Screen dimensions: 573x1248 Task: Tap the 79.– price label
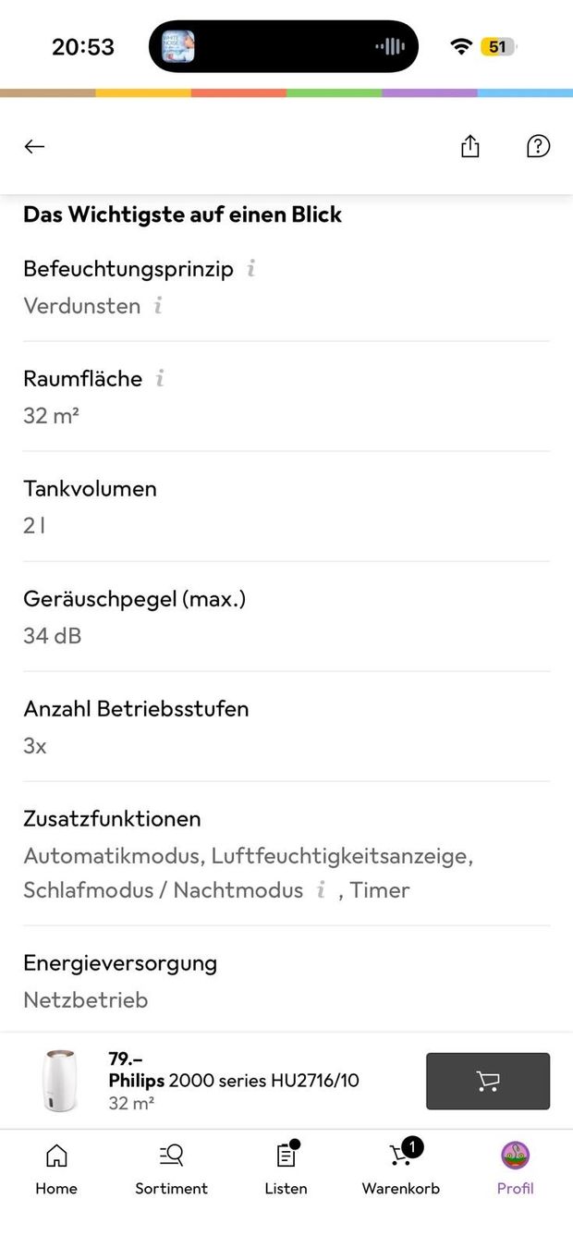pos(126,1058)
